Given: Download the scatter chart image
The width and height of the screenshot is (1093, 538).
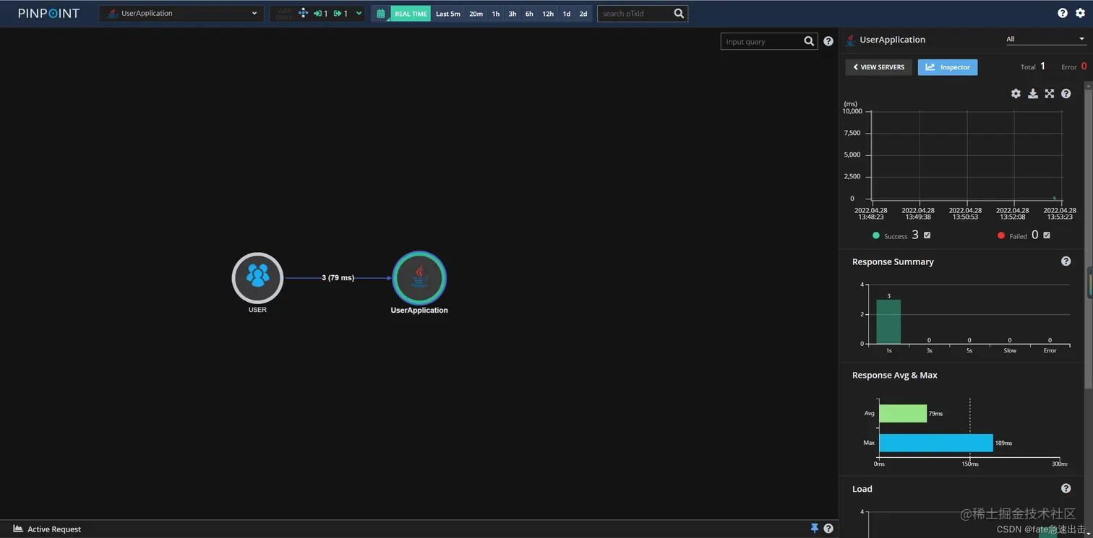Looking at the screenshot, I should pos(1033,94).
